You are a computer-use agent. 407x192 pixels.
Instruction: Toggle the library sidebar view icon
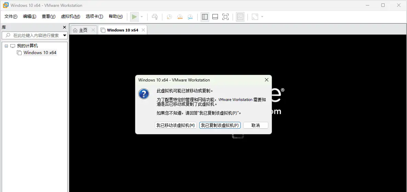(205, 17)
